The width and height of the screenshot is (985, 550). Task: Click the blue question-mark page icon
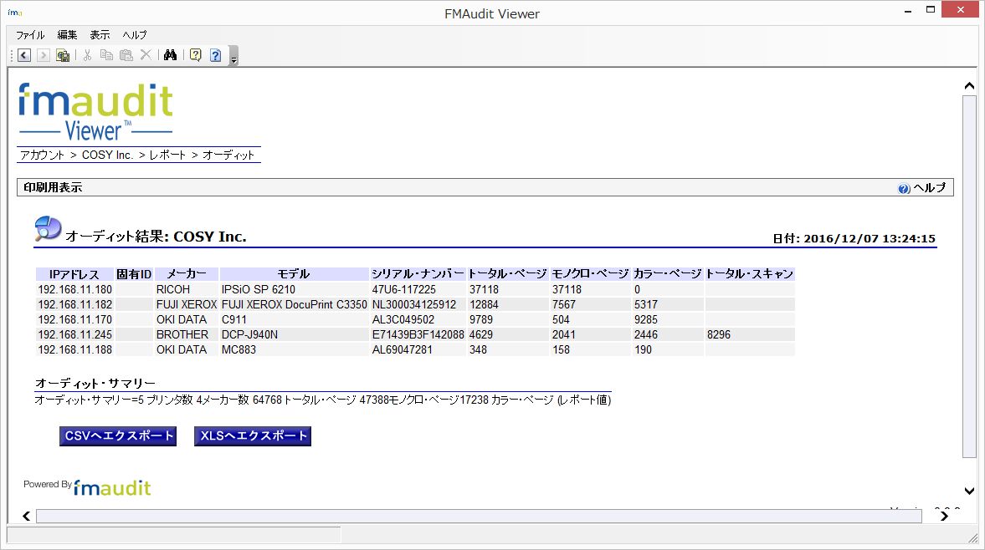[x=215, y=55]
